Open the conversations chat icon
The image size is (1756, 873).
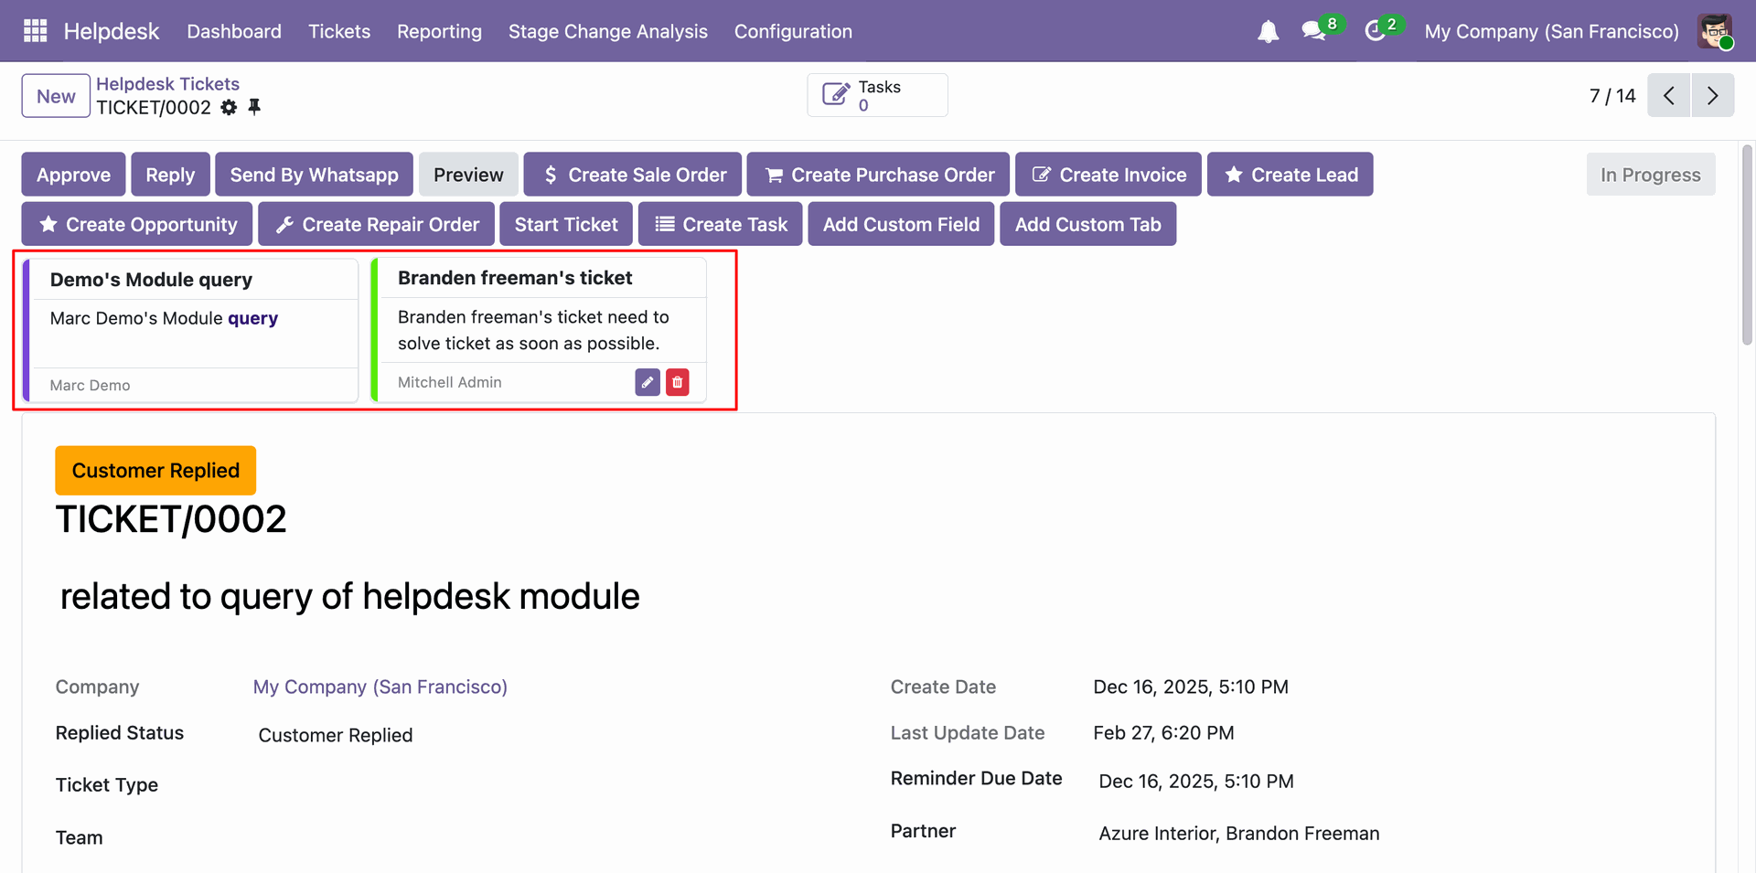pos(1314,31)
